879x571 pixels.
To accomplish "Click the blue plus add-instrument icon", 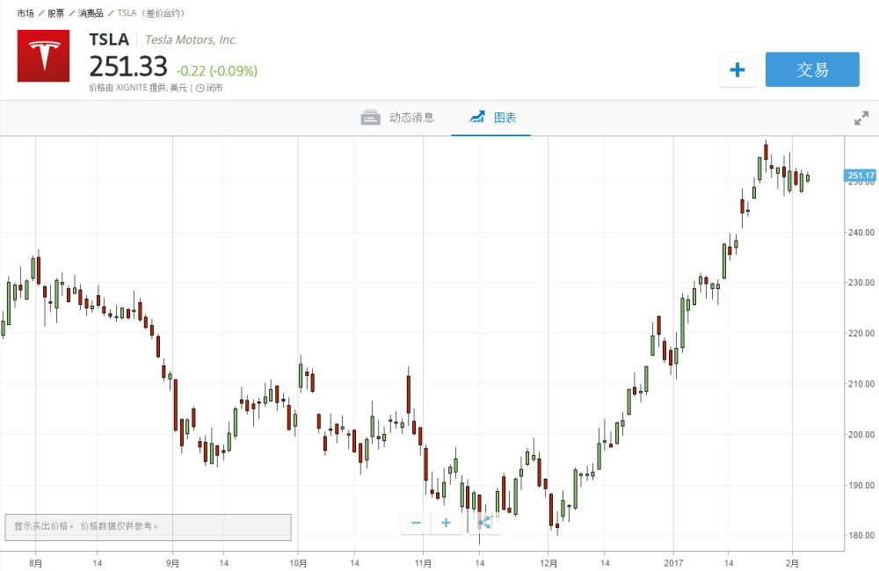I will tap(737, 69).
